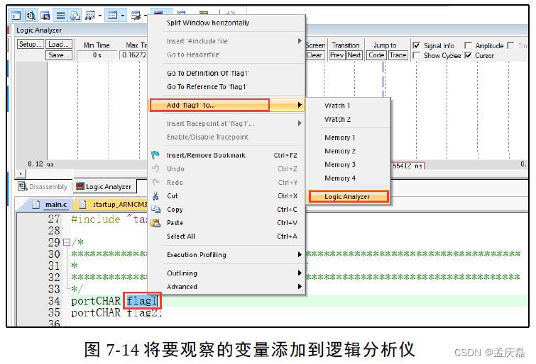The height and width of the screenshot is (364, 536).
Task: Expand the Outlining submenu
Action: [300, 273]
